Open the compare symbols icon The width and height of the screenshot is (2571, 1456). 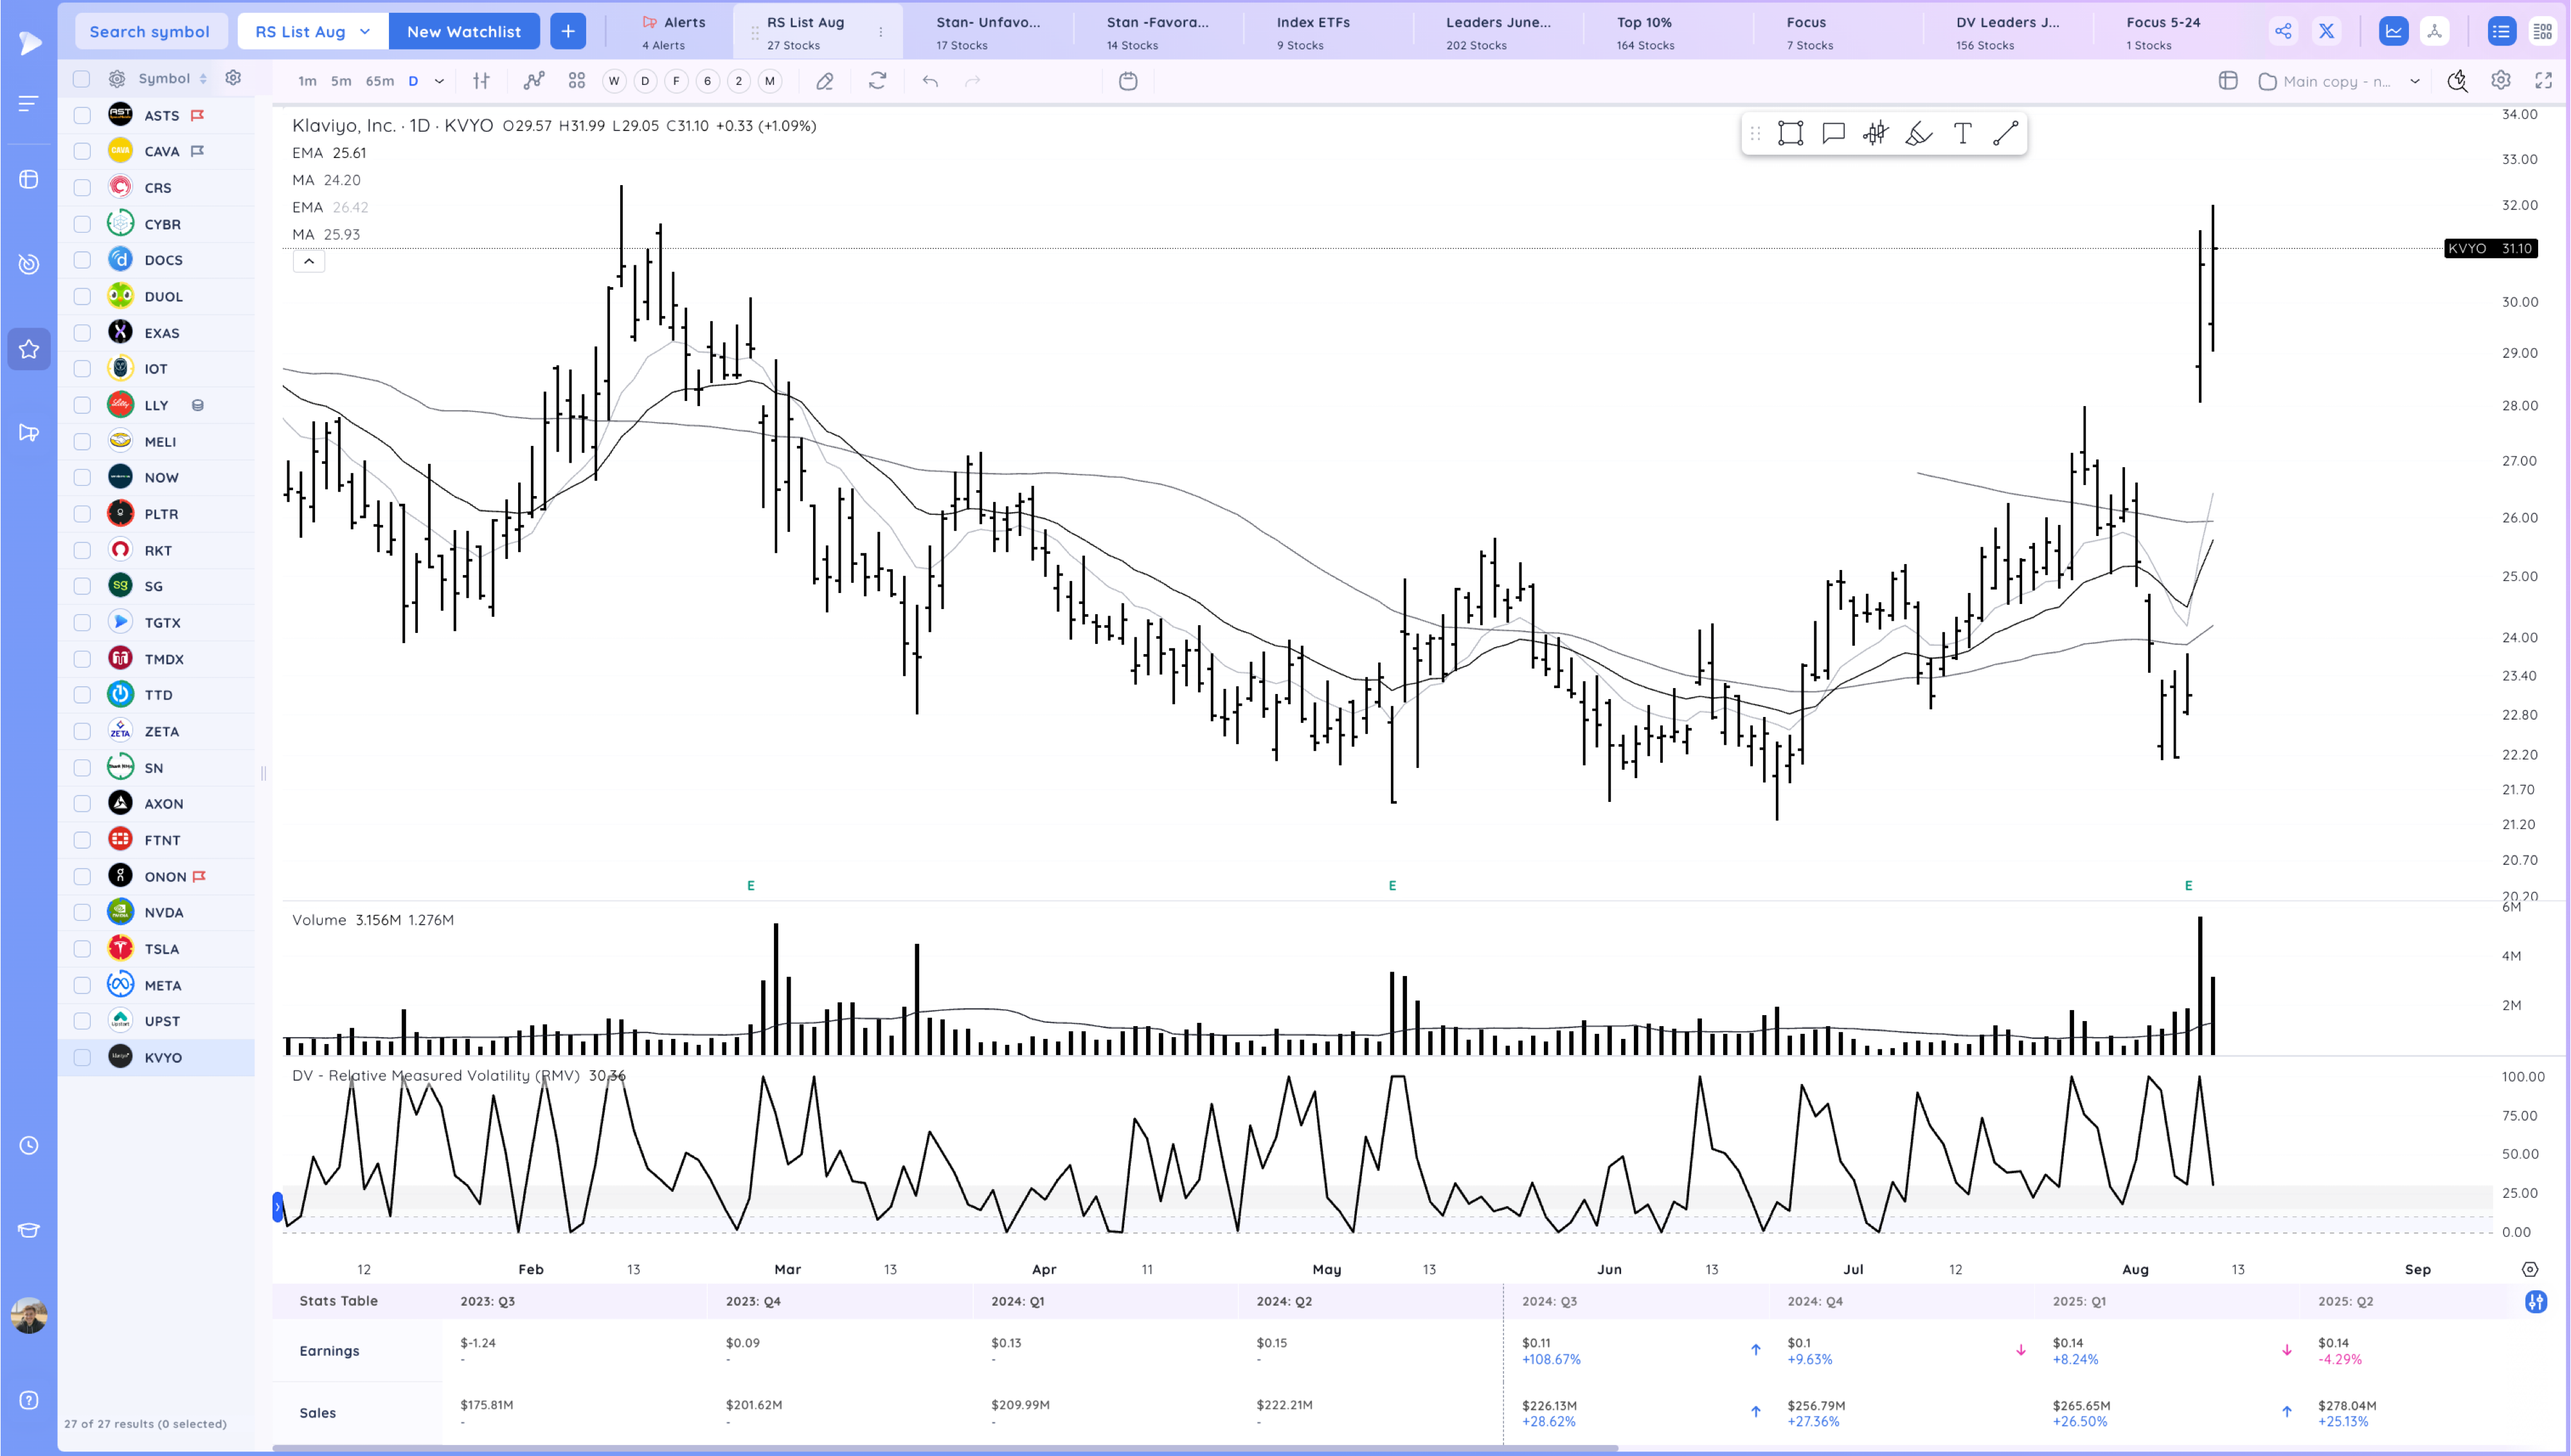[534, 81]
